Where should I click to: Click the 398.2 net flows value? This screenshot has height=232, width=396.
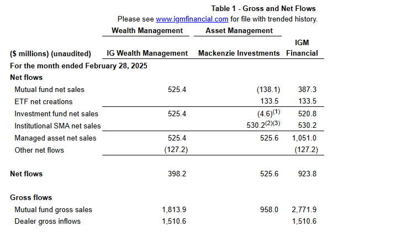click(x=175, y=174)
